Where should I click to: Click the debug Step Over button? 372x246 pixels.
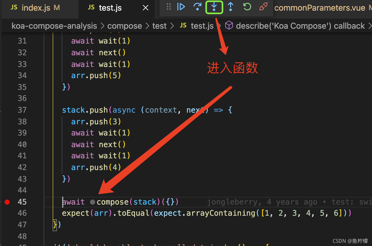(x=197, y=7)
